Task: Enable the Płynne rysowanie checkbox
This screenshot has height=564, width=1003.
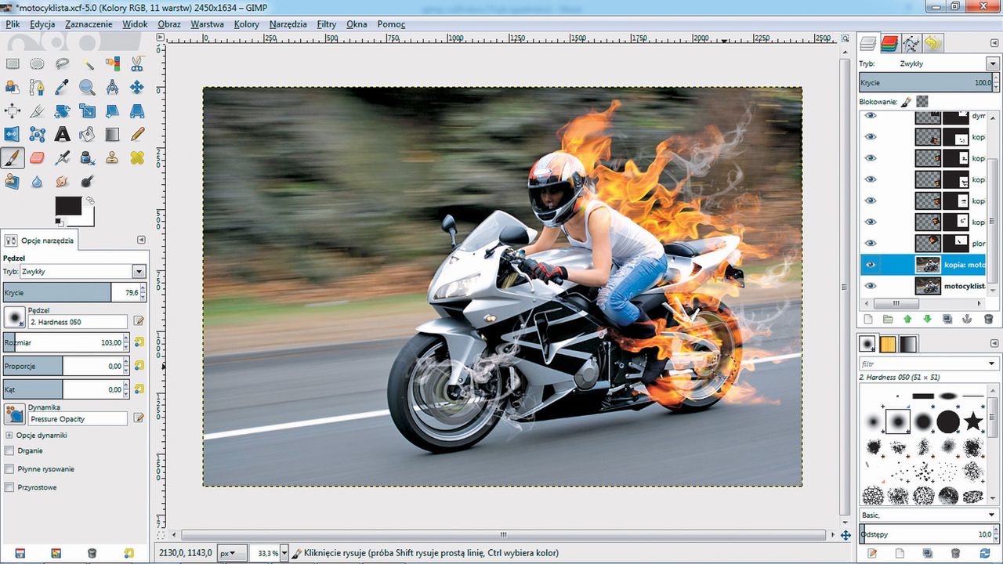Action: [9, 468]
